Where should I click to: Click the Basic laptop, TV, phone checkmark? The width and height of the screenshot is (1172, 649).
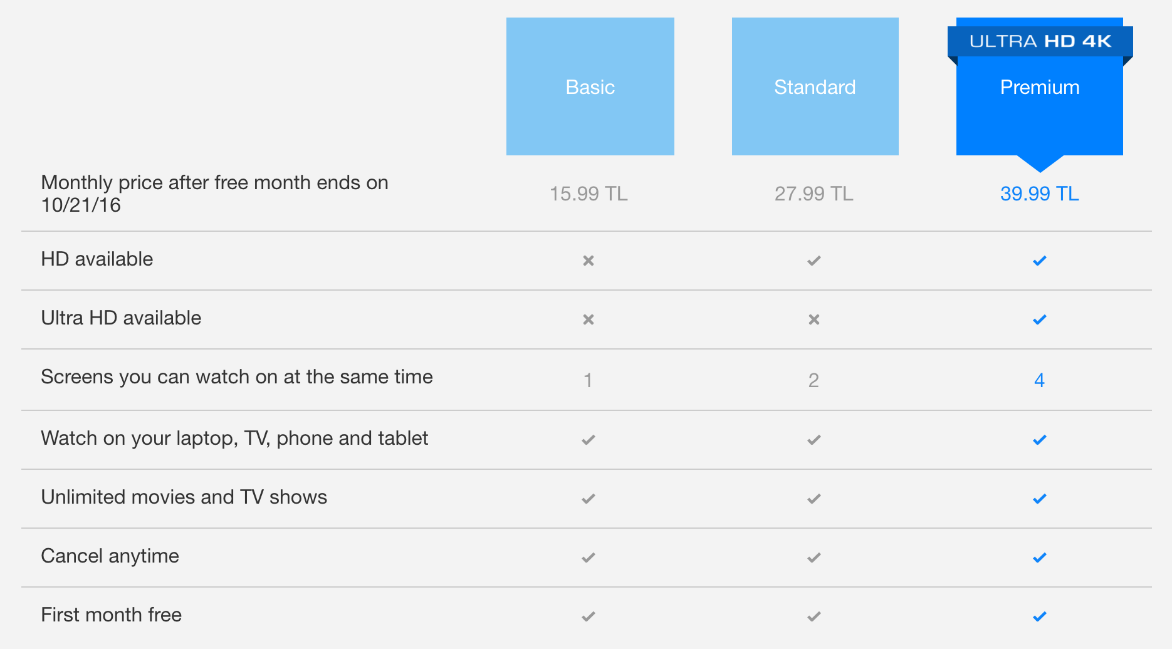[x=589, y=440]
